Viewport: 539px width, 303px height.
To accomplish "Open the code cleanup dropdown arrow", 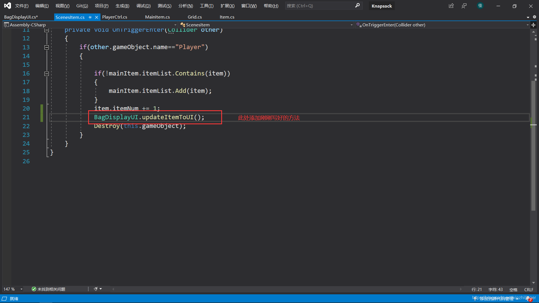I will coord(101,289).
